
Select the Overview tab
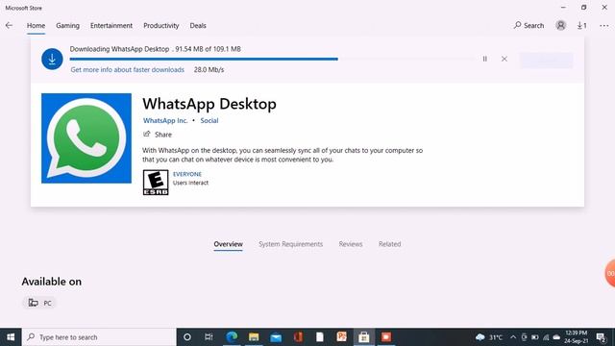coord(229,244)
